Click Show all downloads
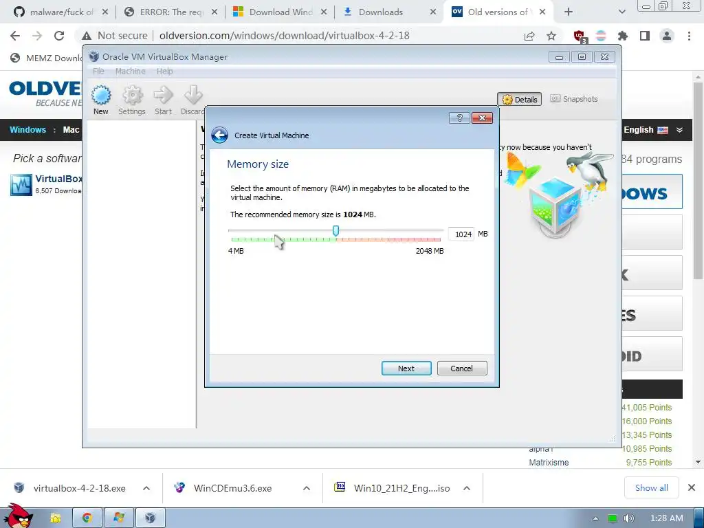Screen dimensions: 704x528 [652, 487]
